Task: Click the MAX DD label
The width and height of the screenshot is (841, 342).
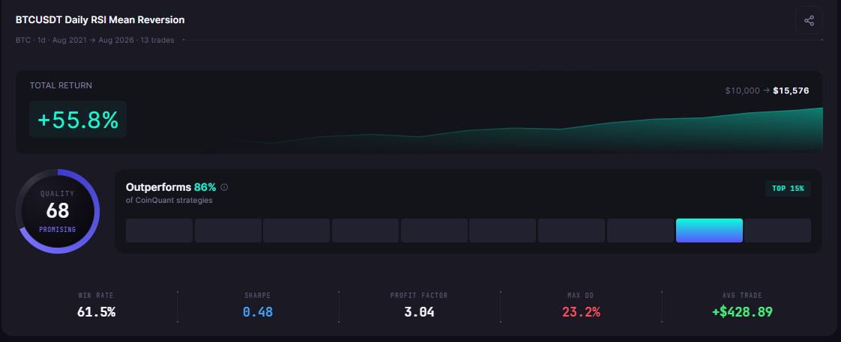Action: click(x=581, y=296)
